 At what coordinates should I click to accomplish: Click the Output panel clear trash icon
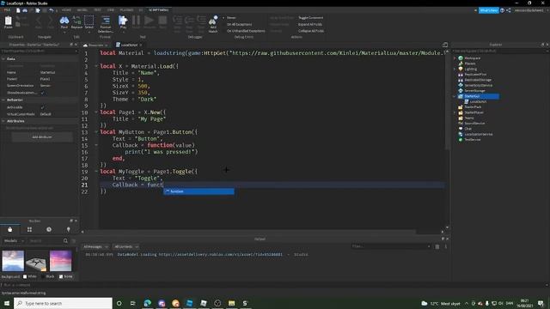tap(437, 246)
